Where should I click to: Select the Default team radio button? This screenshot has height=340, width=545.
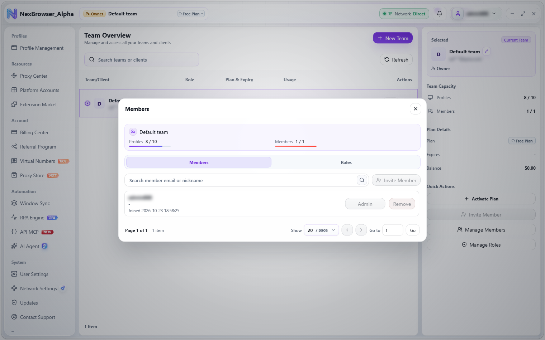(87, 103)
